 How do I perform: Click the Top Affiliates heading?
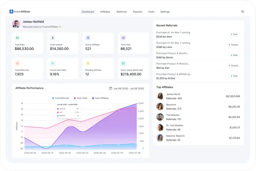click(x=165, y=87)
